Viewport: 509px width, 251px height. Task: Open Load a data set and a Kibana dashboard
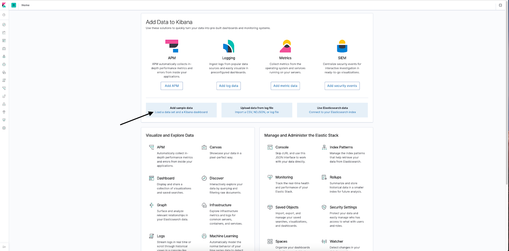181,112
